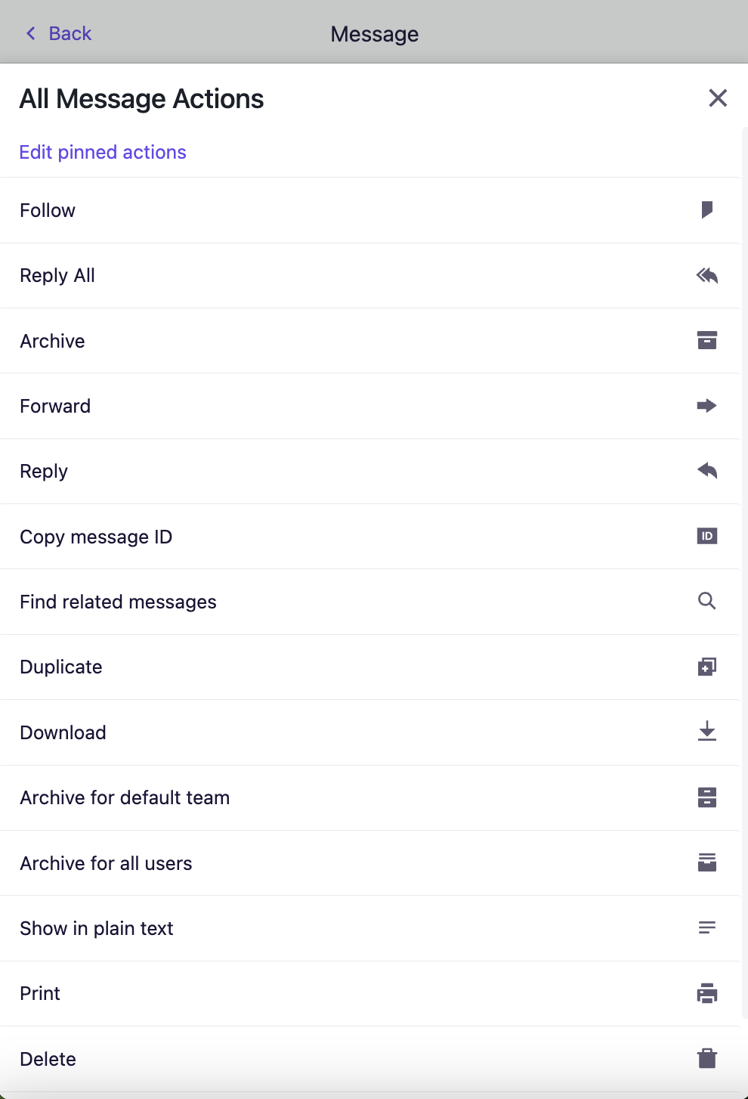Click the Find related messages magnifier icon
This screenshot has height=1099, width=748.
click(x=707, y=601)
